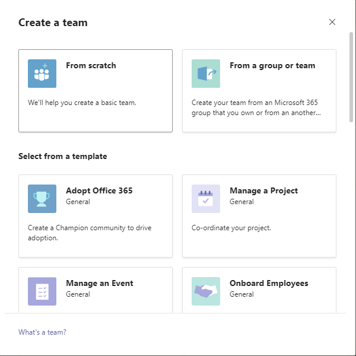Viewport: 356px width, 356px height.
Task: Select the Manage an Event template title
Action: [x=100, y=283]
